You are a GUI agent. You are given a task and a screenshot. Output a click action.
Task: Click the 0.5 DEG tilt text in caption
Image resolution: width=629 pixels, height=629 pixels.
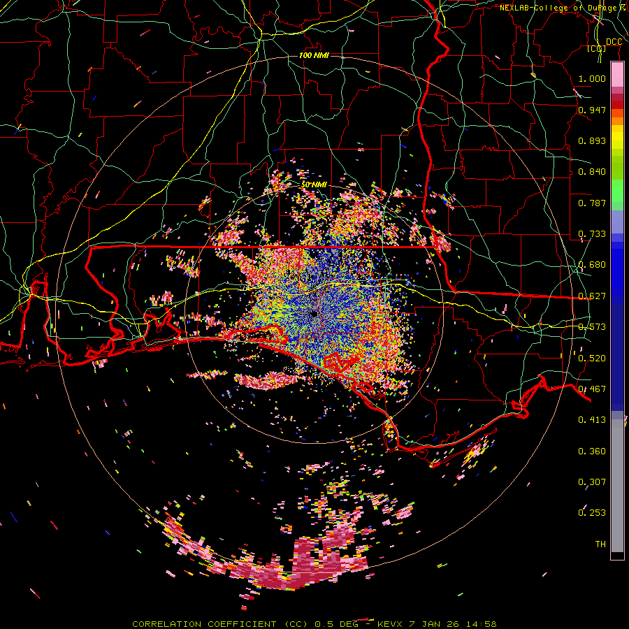pos(337,624)
